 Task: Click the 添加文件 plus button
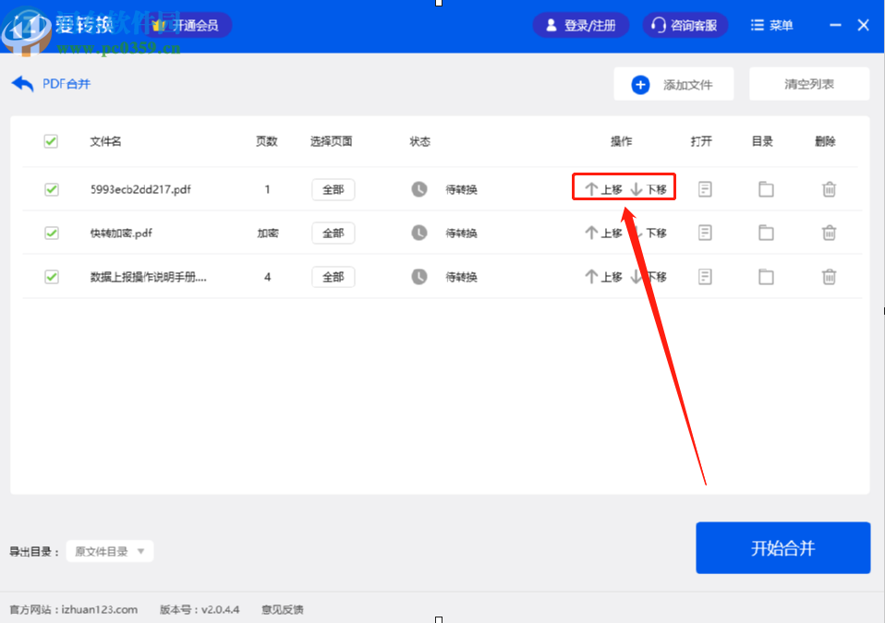point(673,85)
